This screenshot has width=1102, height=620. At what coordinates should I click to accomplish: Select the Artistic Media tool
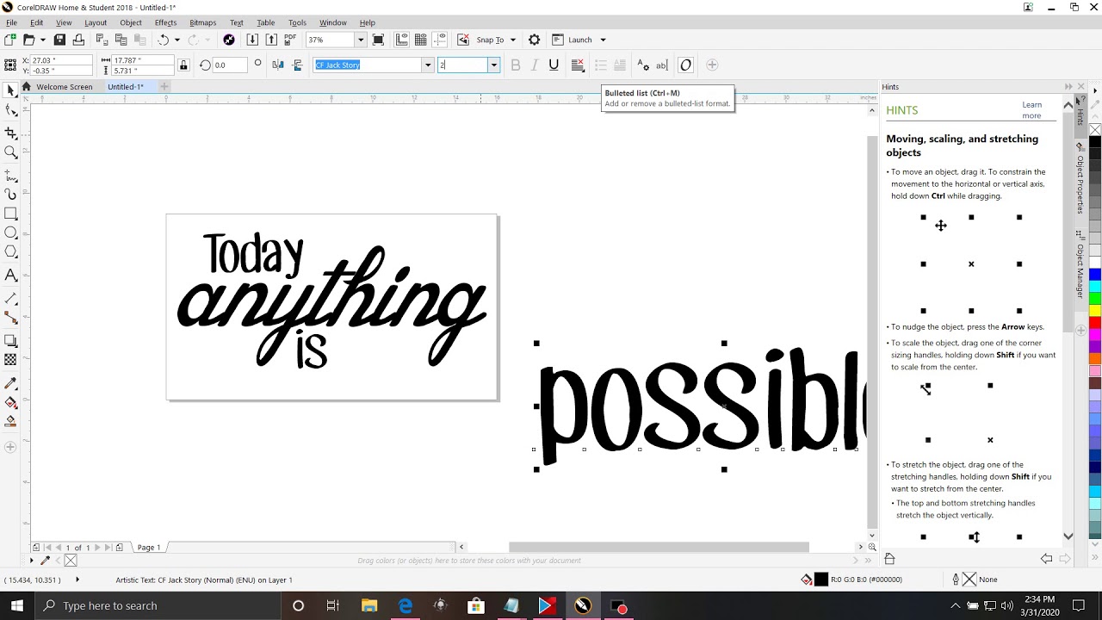pyautogui.click(x=10, y=195)
